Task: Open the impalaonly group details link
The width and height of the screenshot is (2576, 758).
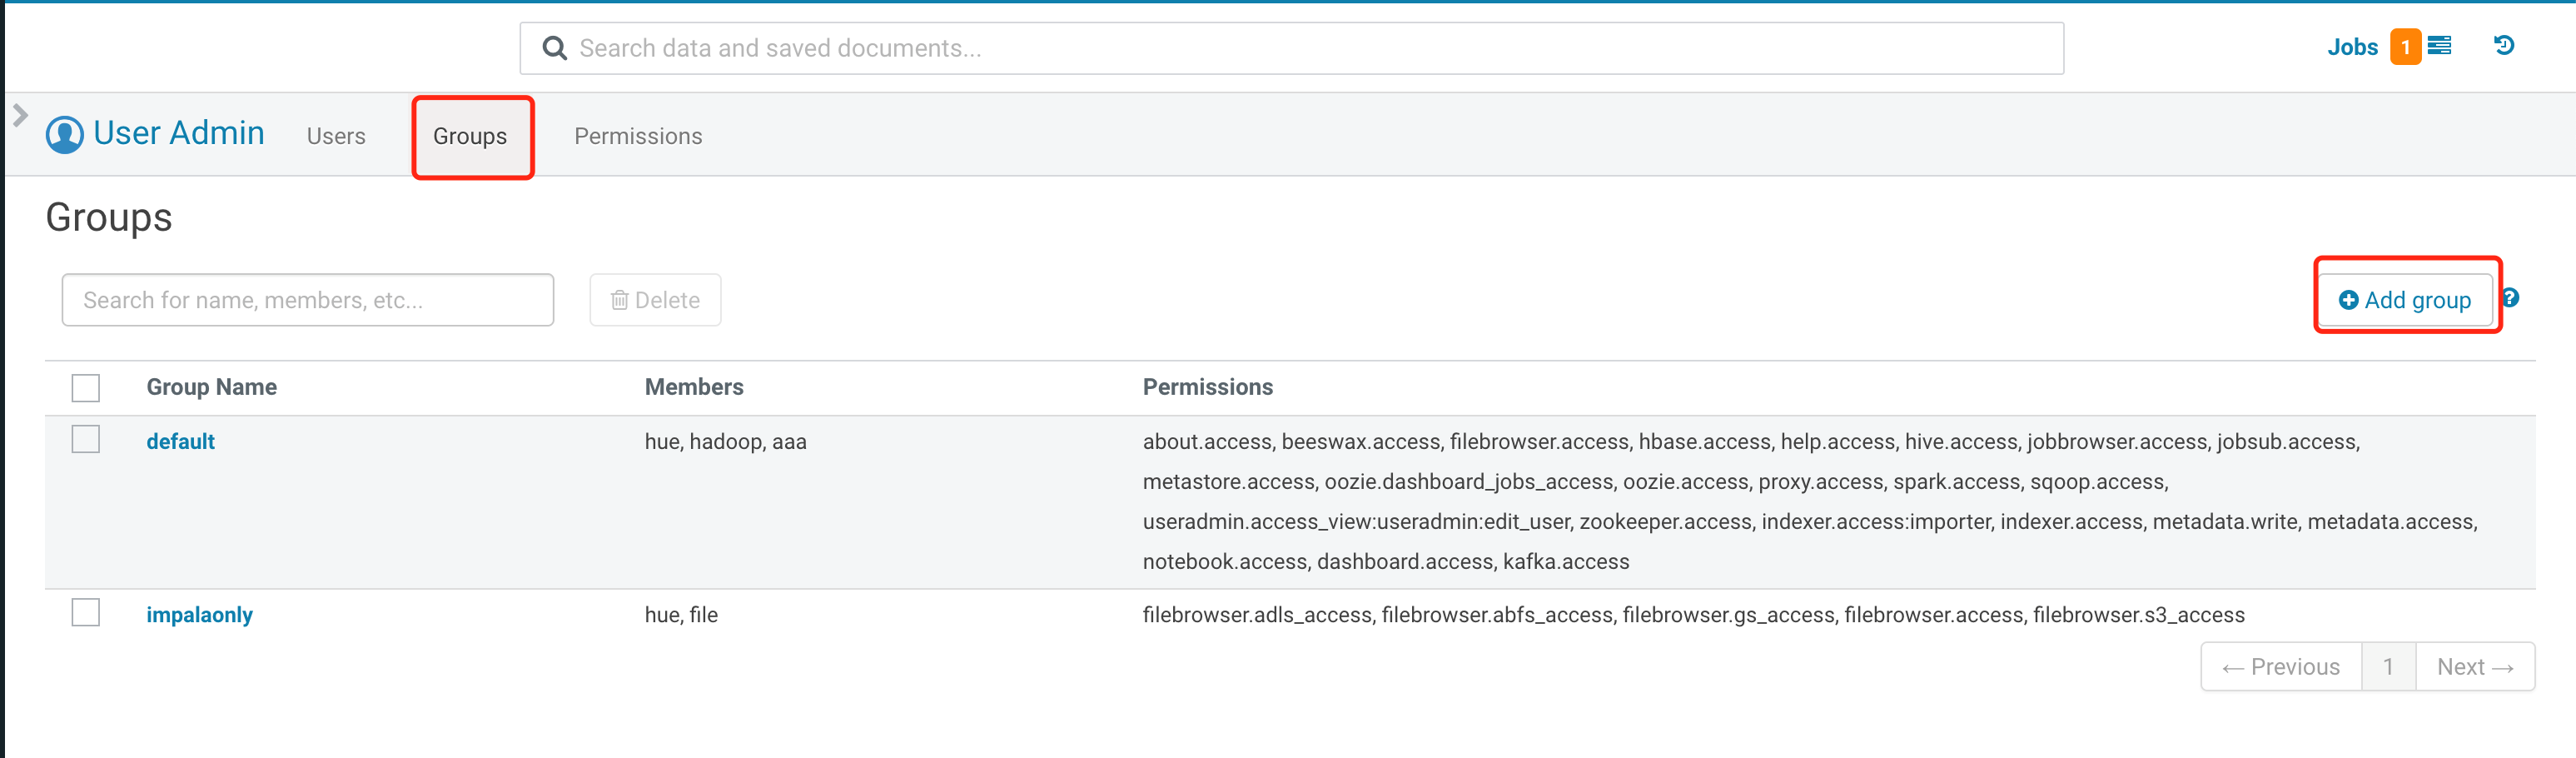Action: pyautogui.click(x=199, y=614)
